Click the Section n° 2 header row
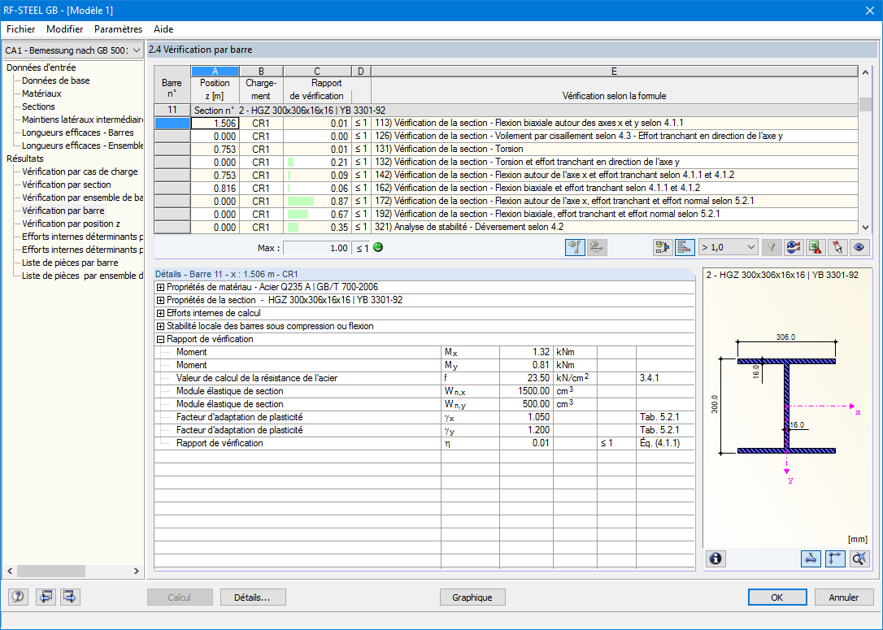 click(x=506, y=111)
